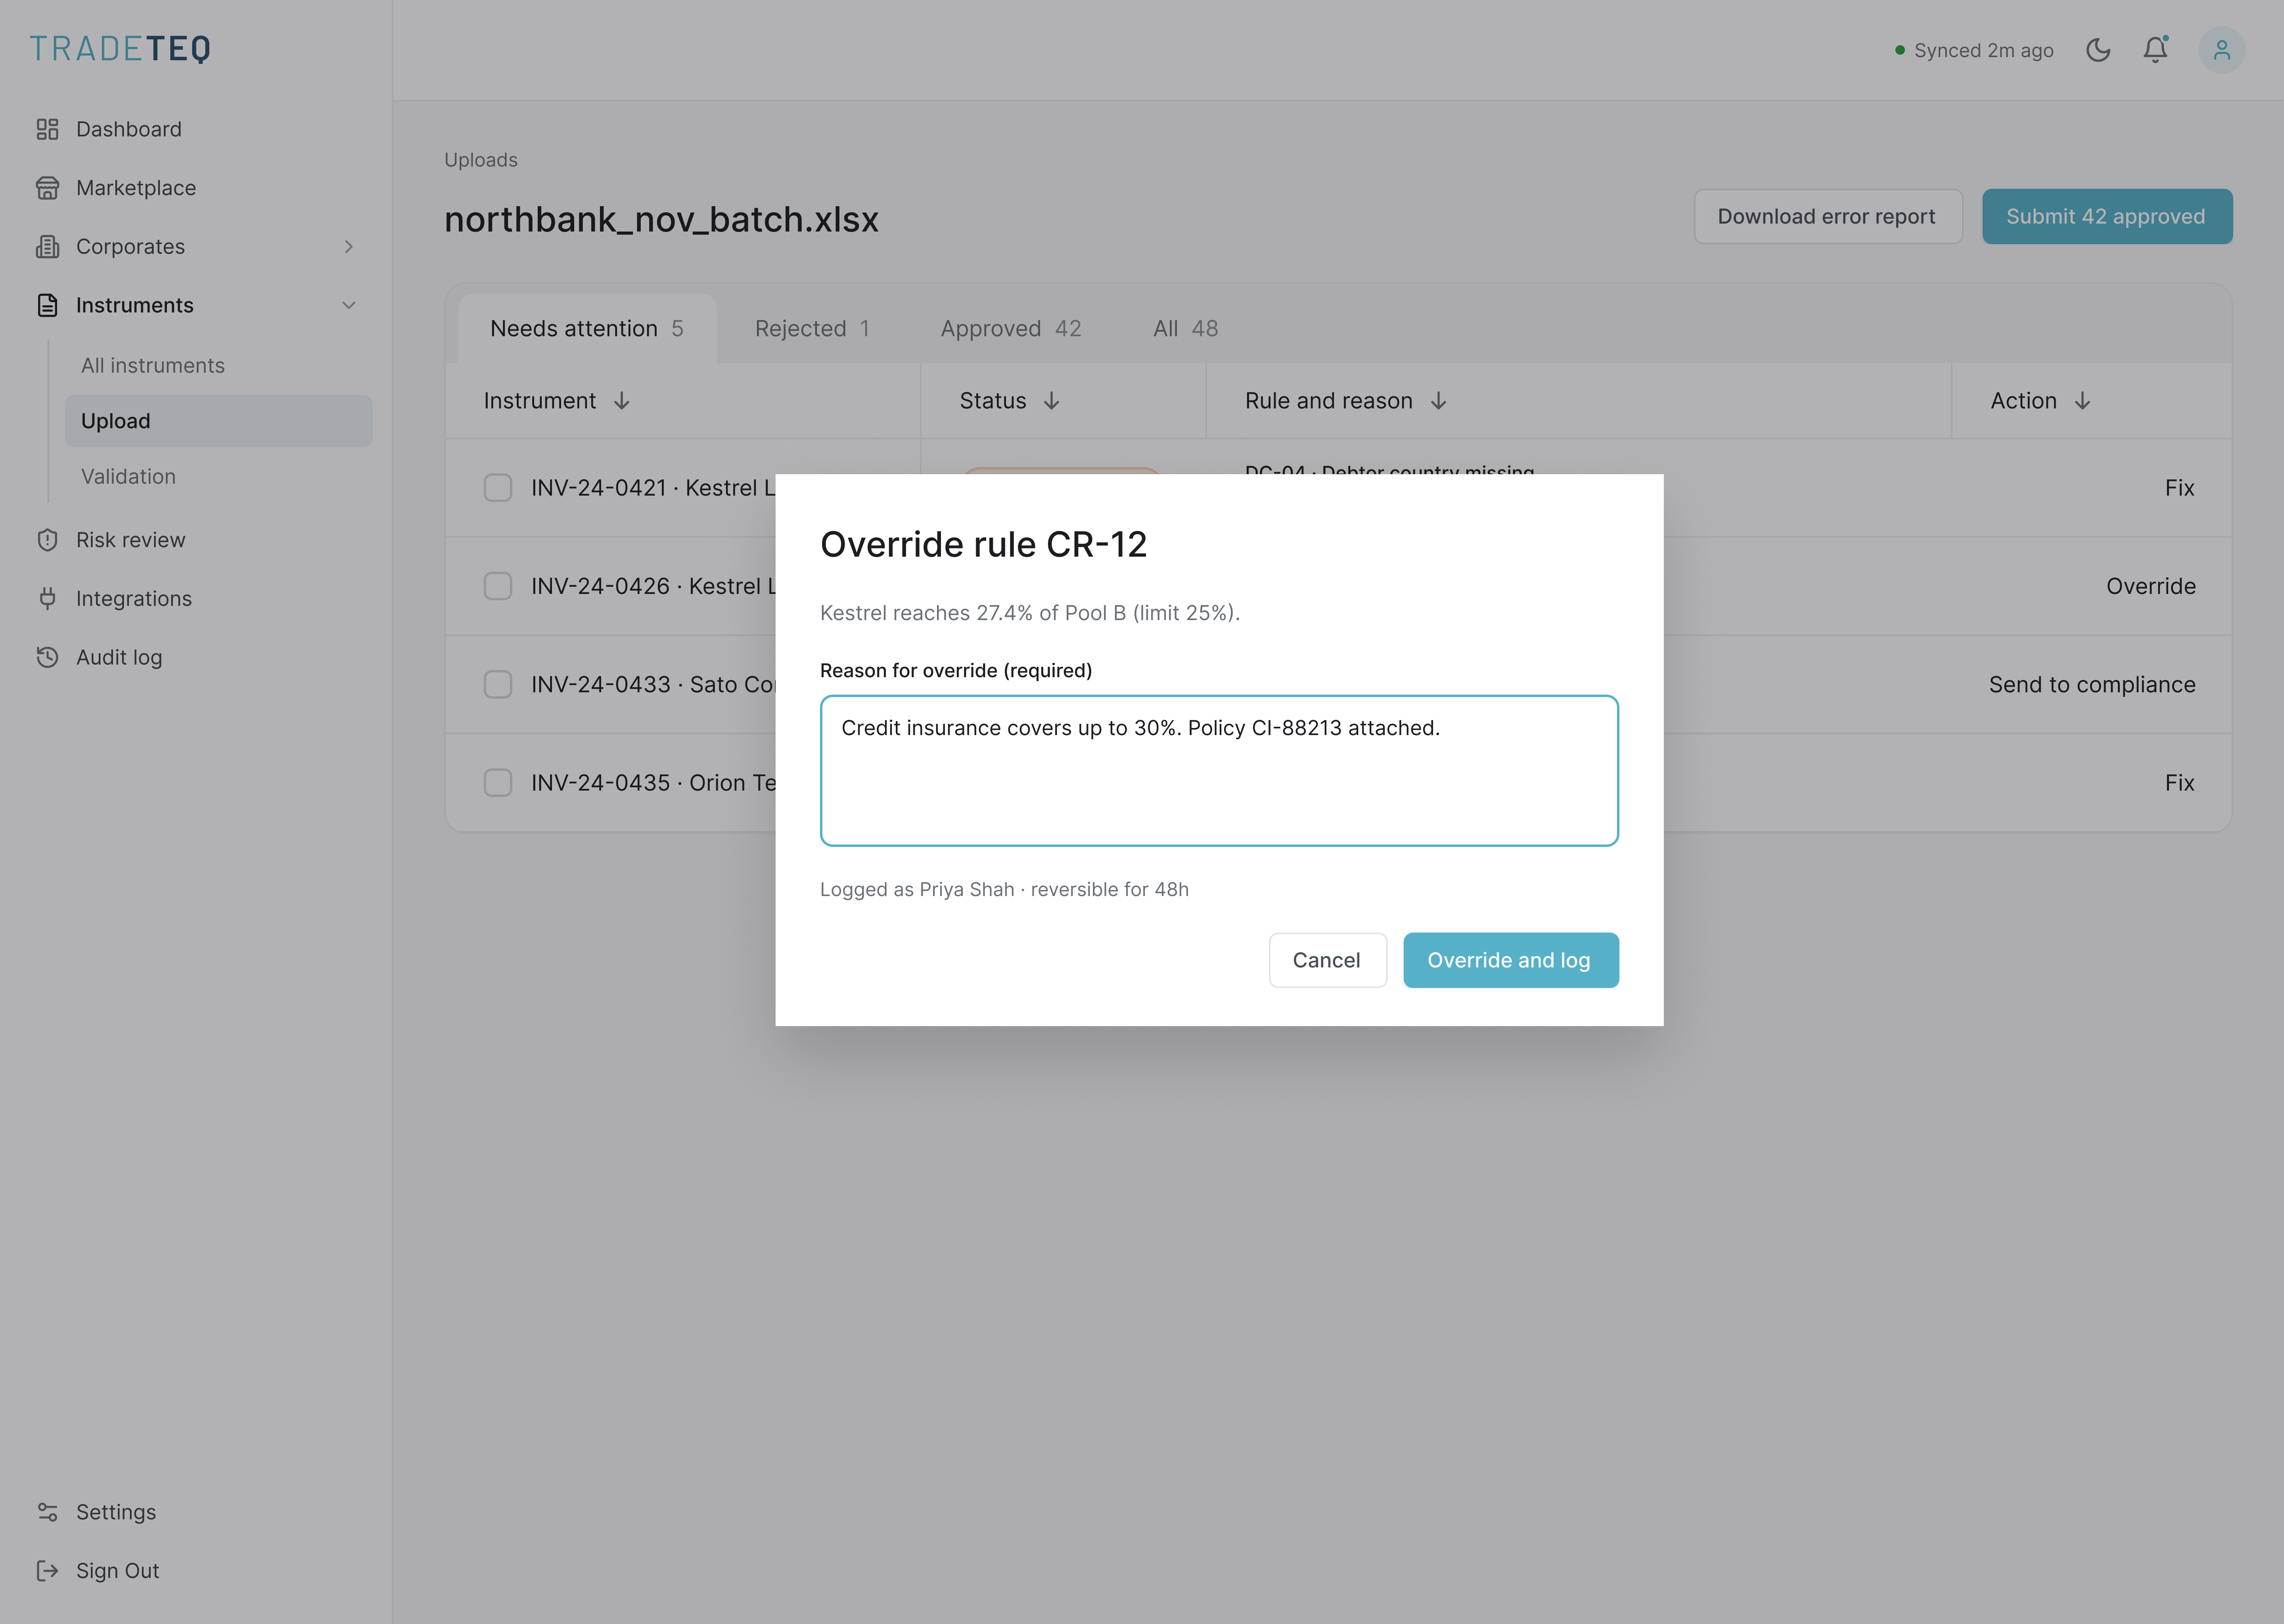Sort by the Action column arrow
The height and width of the screenshot is (1624, 2284).
point(2083,401)
